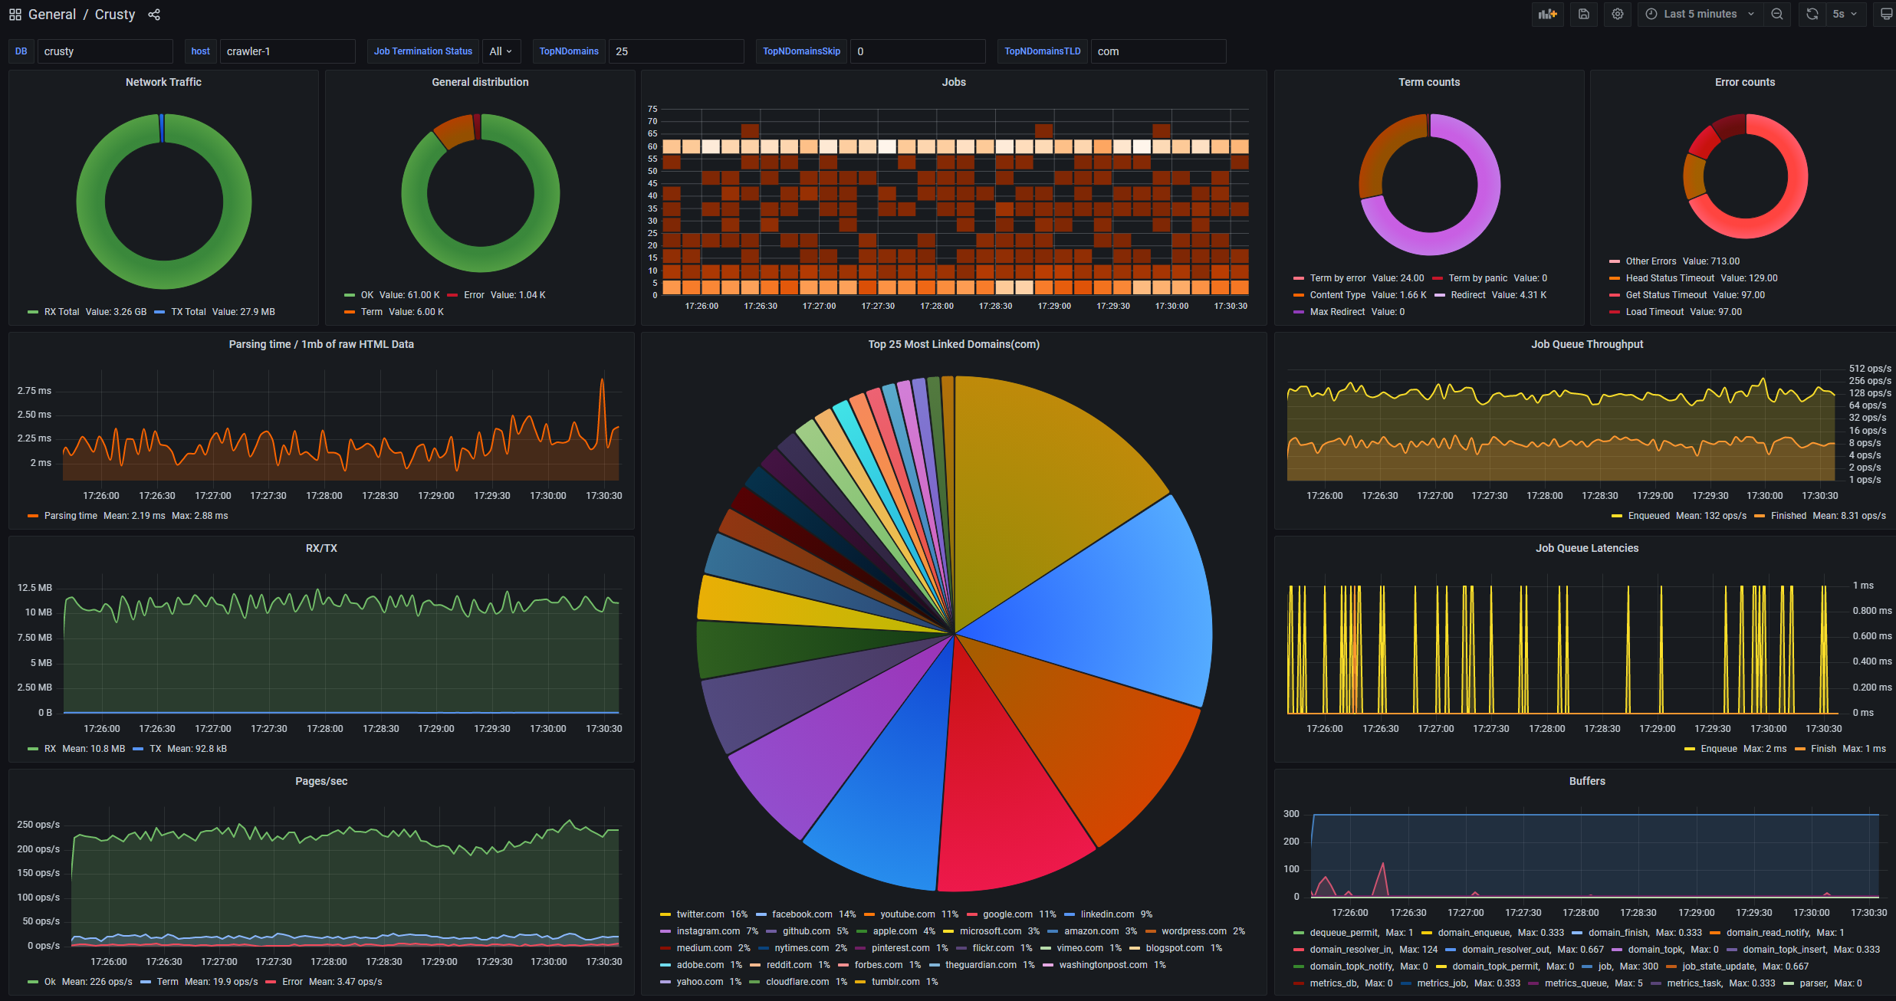Click the refresh dashboard icon
The image size is (1896, 1001).
coord(1812,14)
